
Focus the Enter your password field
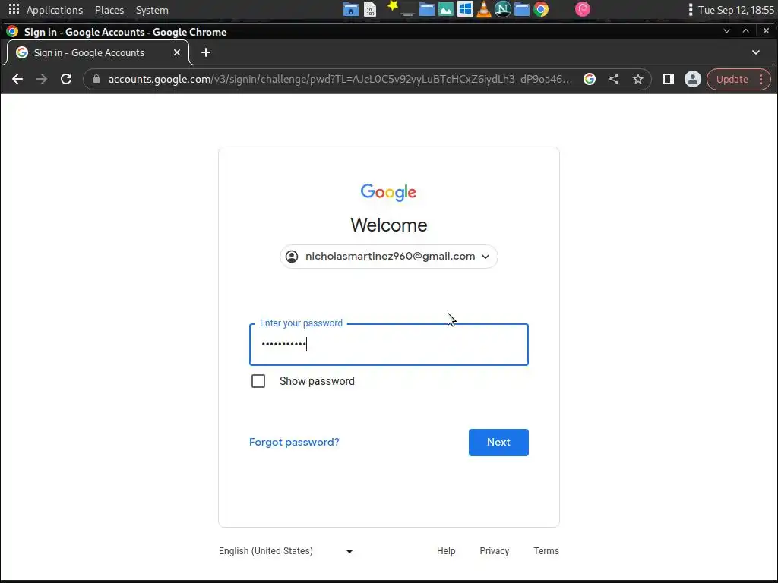[x=388, y=345]
